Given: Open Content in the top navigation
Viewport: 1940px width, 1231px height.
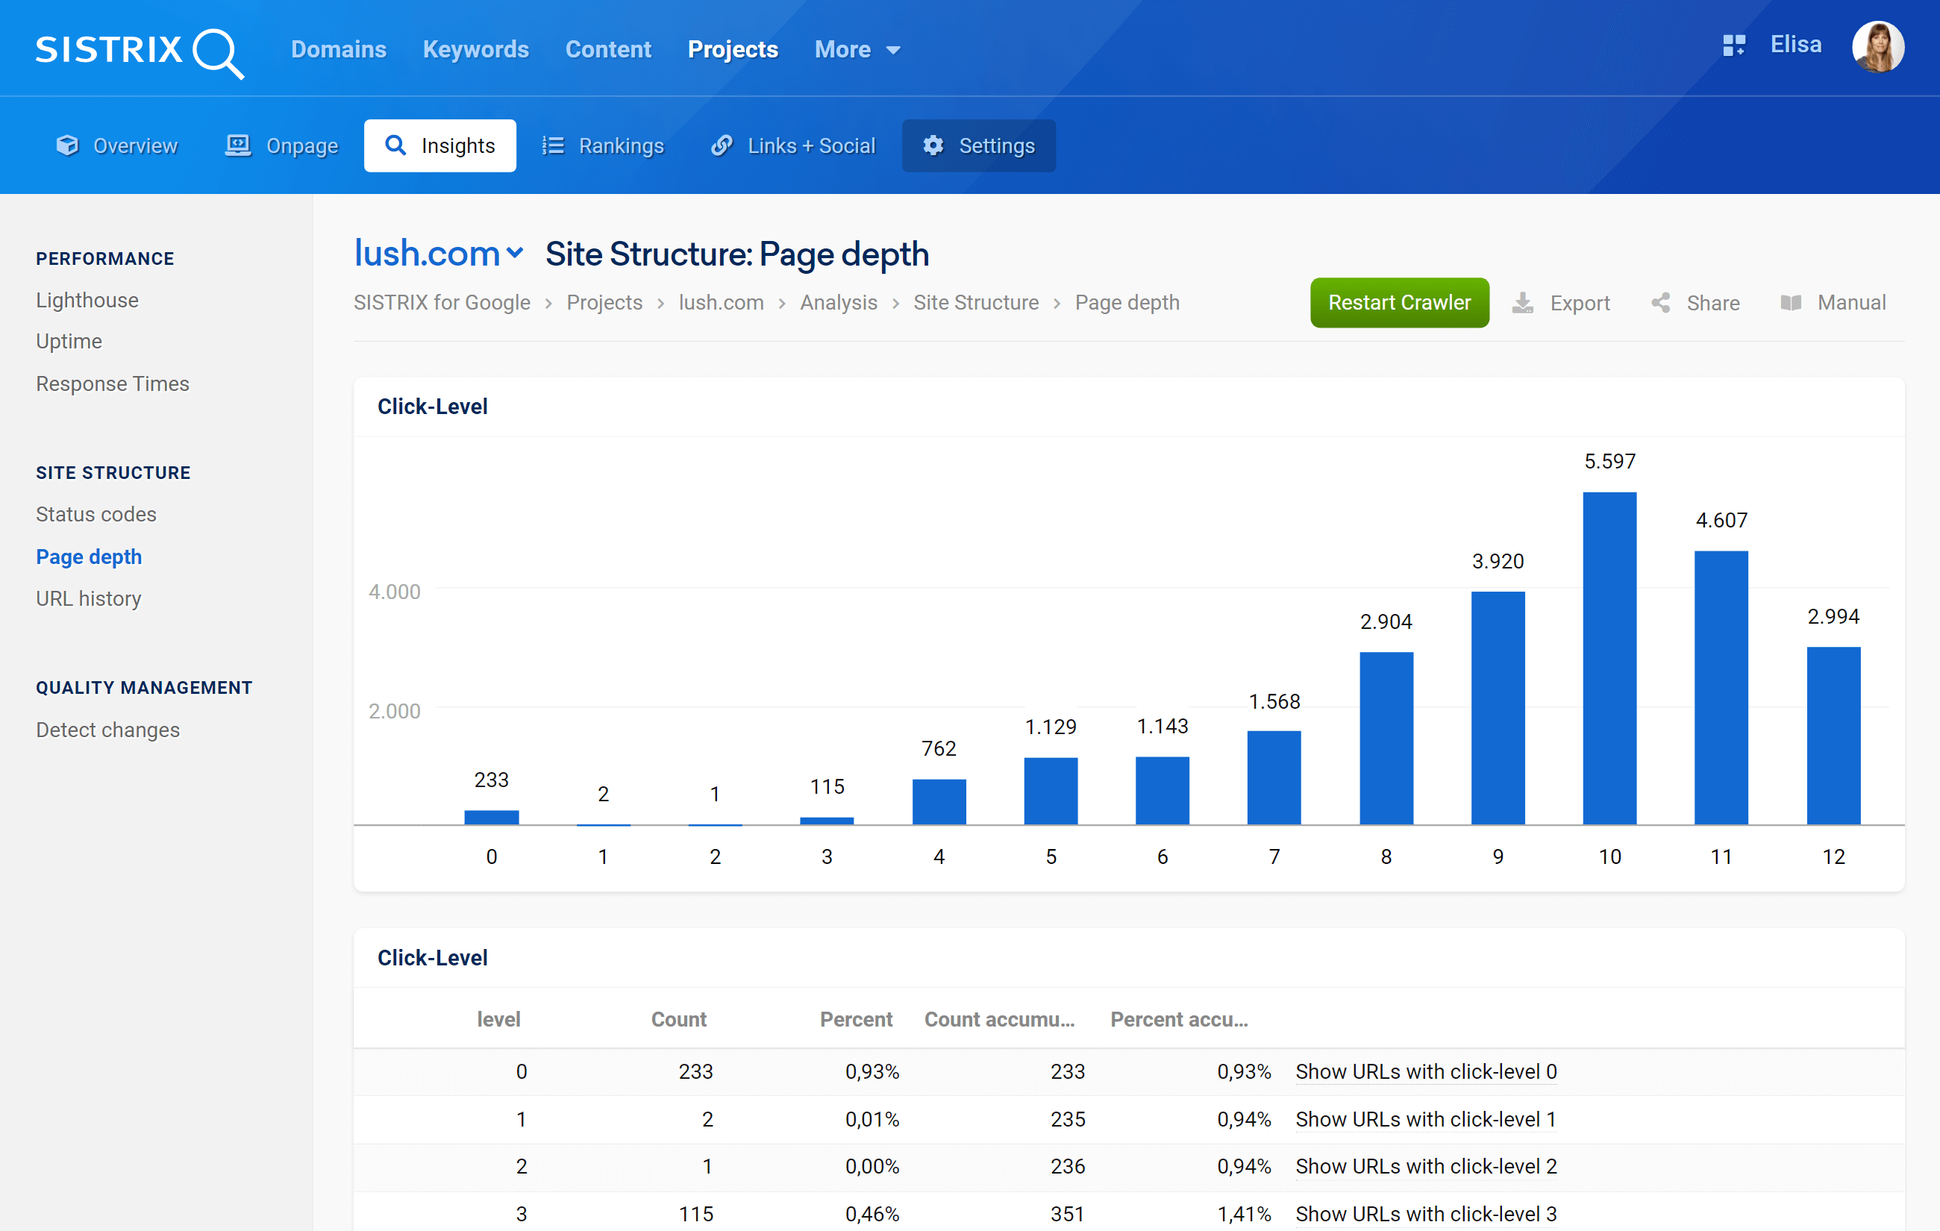Looking at the screenshot, I should (608, 50).
